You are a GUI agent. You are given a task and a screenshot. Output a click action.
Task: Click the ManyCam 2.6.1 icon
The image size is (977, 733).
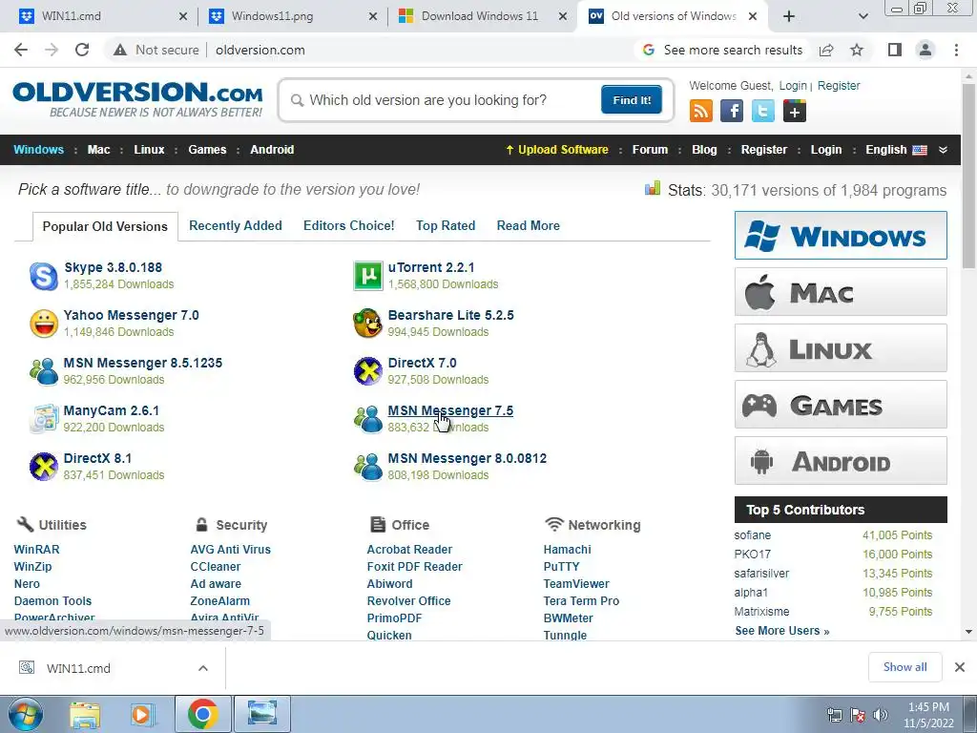click(x=44, y=419)
